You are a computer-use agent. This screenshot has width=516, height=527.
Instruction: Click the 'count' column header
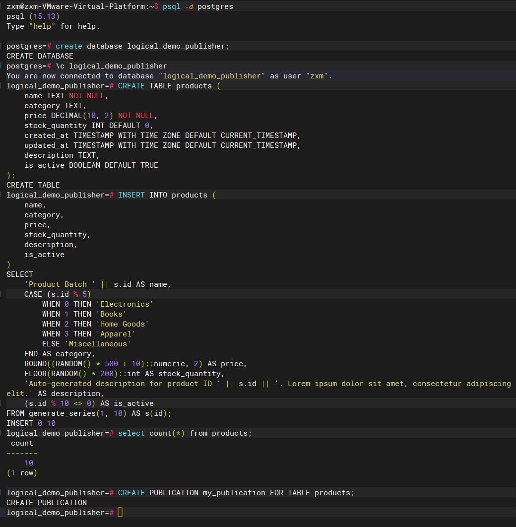pos(22,443)
